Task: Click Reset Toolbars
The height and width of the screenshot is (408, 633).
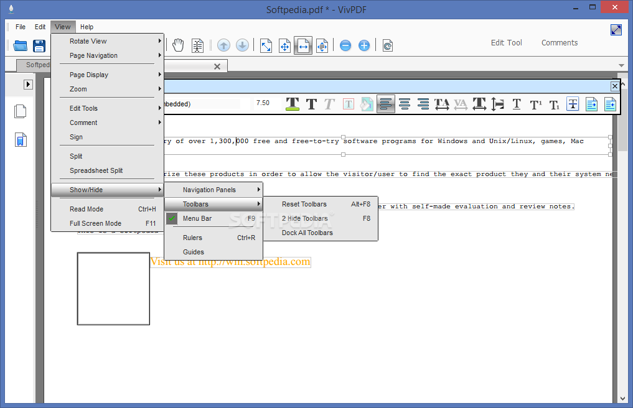Action: 321,204
